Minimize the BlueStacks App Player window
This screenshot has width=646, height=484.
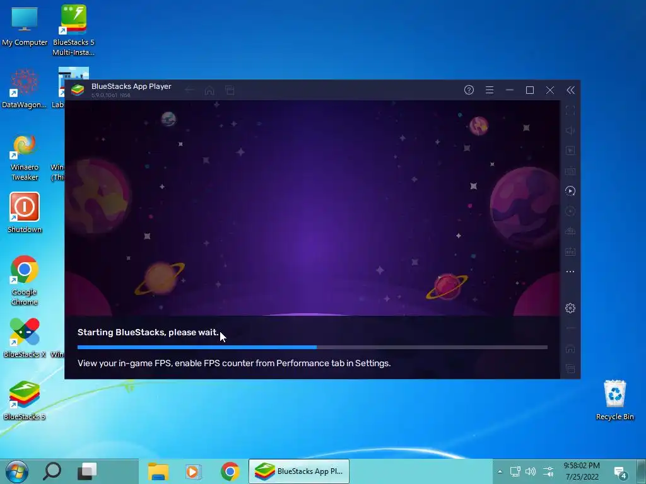coord(510,89)
